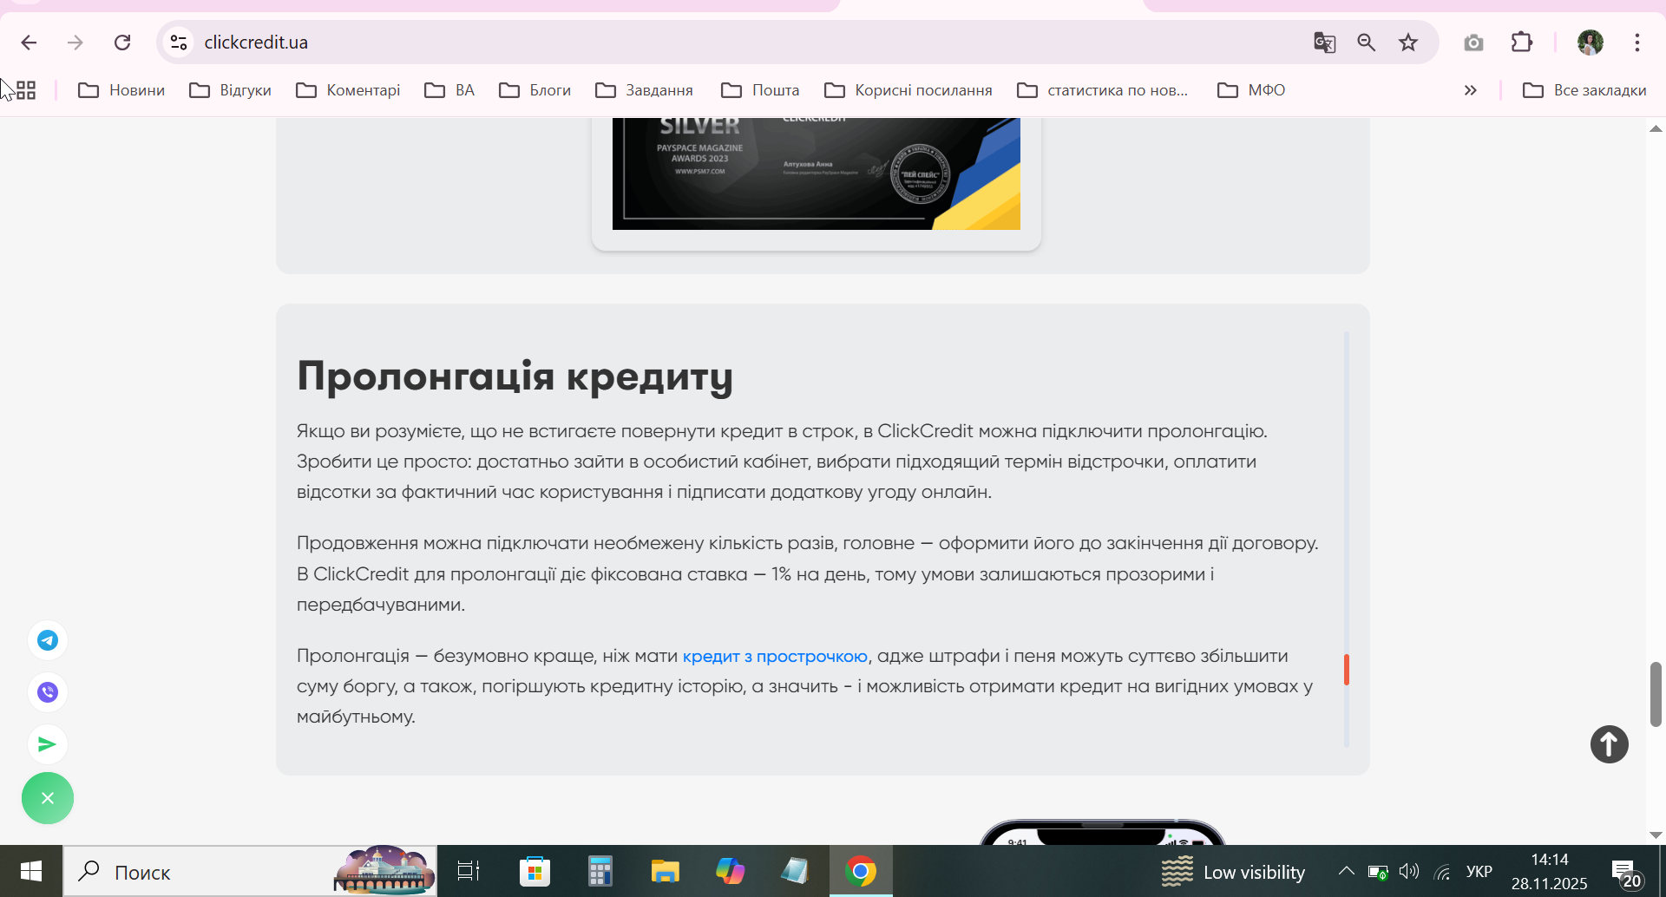
Task: Open the Все закладки folder
Action: click(x=1584, y=90)
